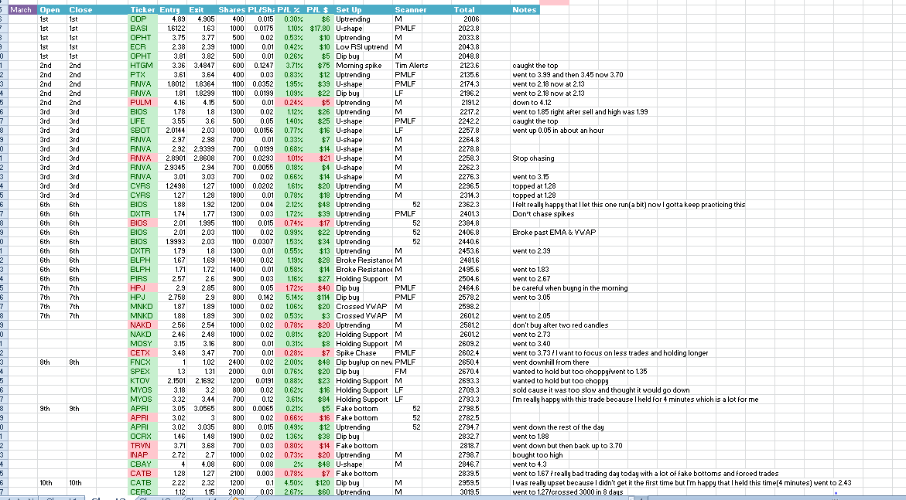Click the SPEX ticker cell
This screenshot has width=906, height=500.
142,371
